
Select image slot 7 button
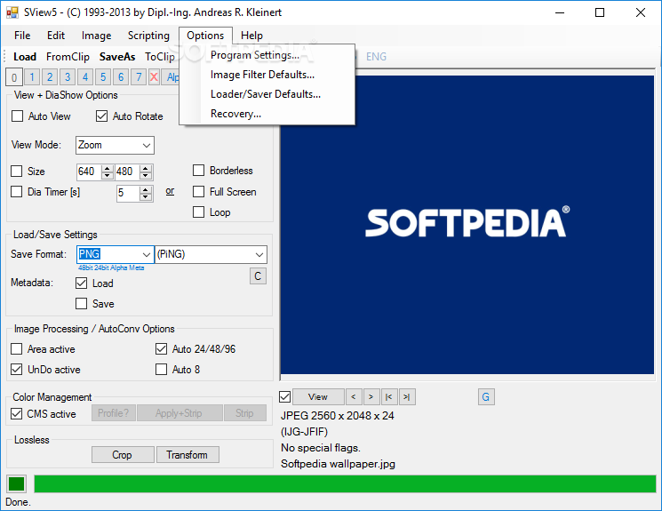coord(139,77)
